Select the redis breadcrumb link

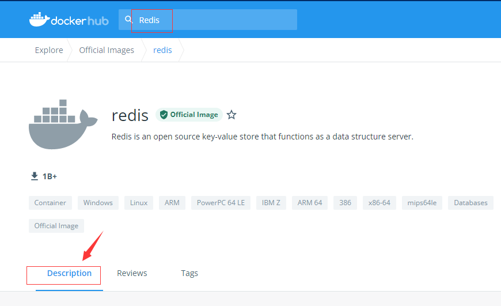(162, 50)
